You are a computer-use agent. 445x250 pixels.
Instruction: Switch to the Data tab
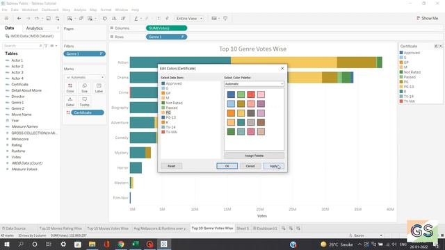tap(9, 28)
